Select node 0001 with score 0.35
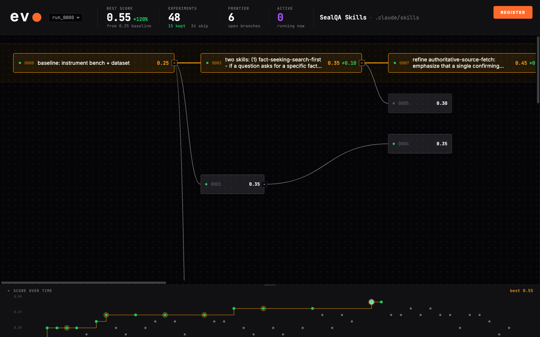Viewport: 540px width, 337px height. [232, 184]
